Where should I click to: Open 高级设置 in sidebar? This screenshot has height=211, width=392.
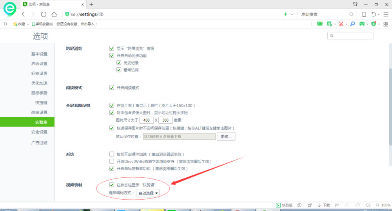coord(39,112)
